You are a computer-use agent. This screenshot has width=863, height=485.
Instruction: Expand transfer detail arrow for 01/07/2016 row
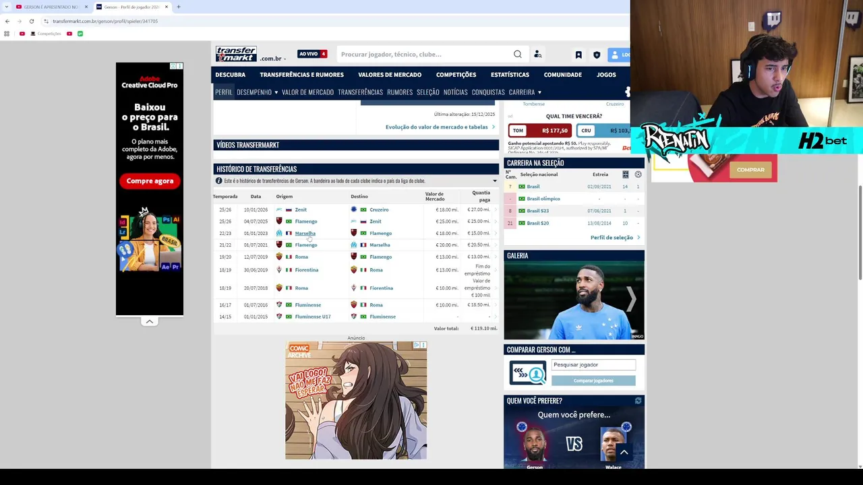point(496,305)
